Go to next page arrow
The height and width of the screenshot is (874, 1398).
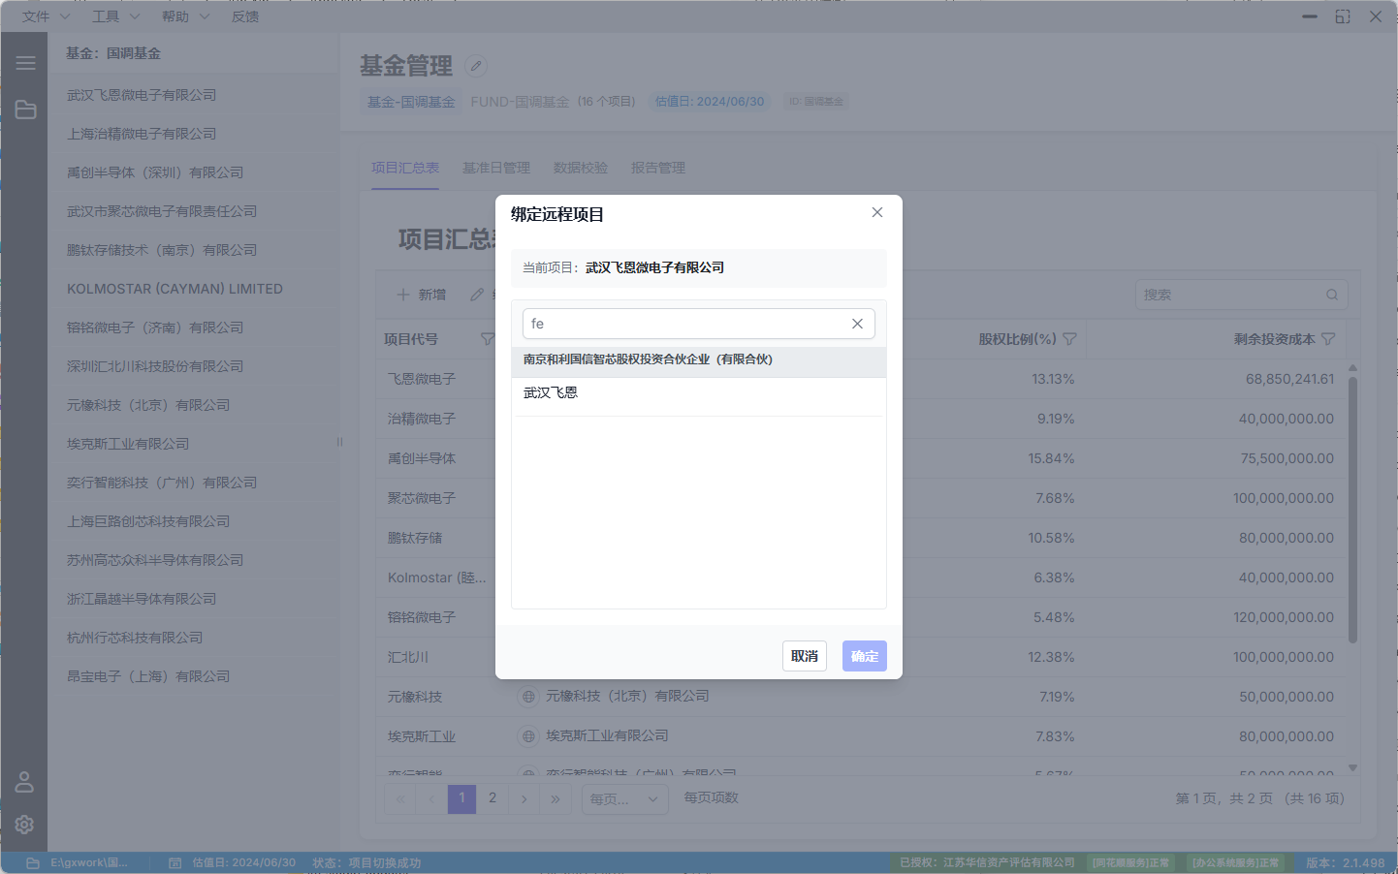pyautogui.click(x=524, y=798)
